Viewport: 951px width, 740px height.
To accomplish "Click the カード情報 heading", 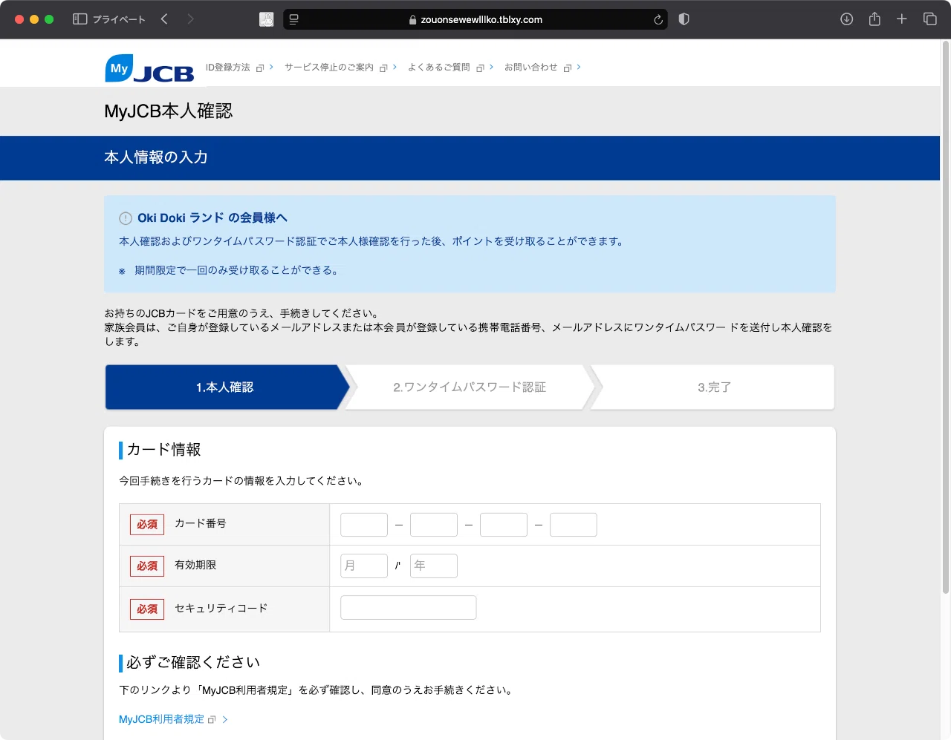I will 164,450.
